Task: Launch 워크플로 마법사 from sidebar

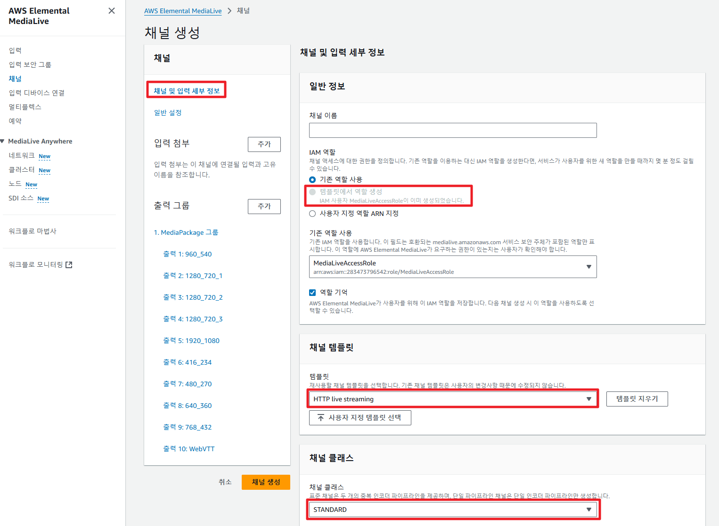Action: [33, 231]
